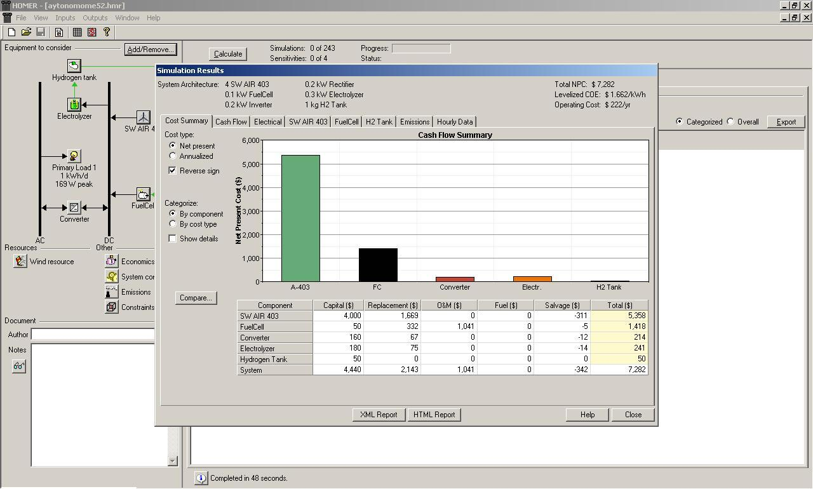
Task: Open the Outputs menu
Action: click(x=95, y=18)
